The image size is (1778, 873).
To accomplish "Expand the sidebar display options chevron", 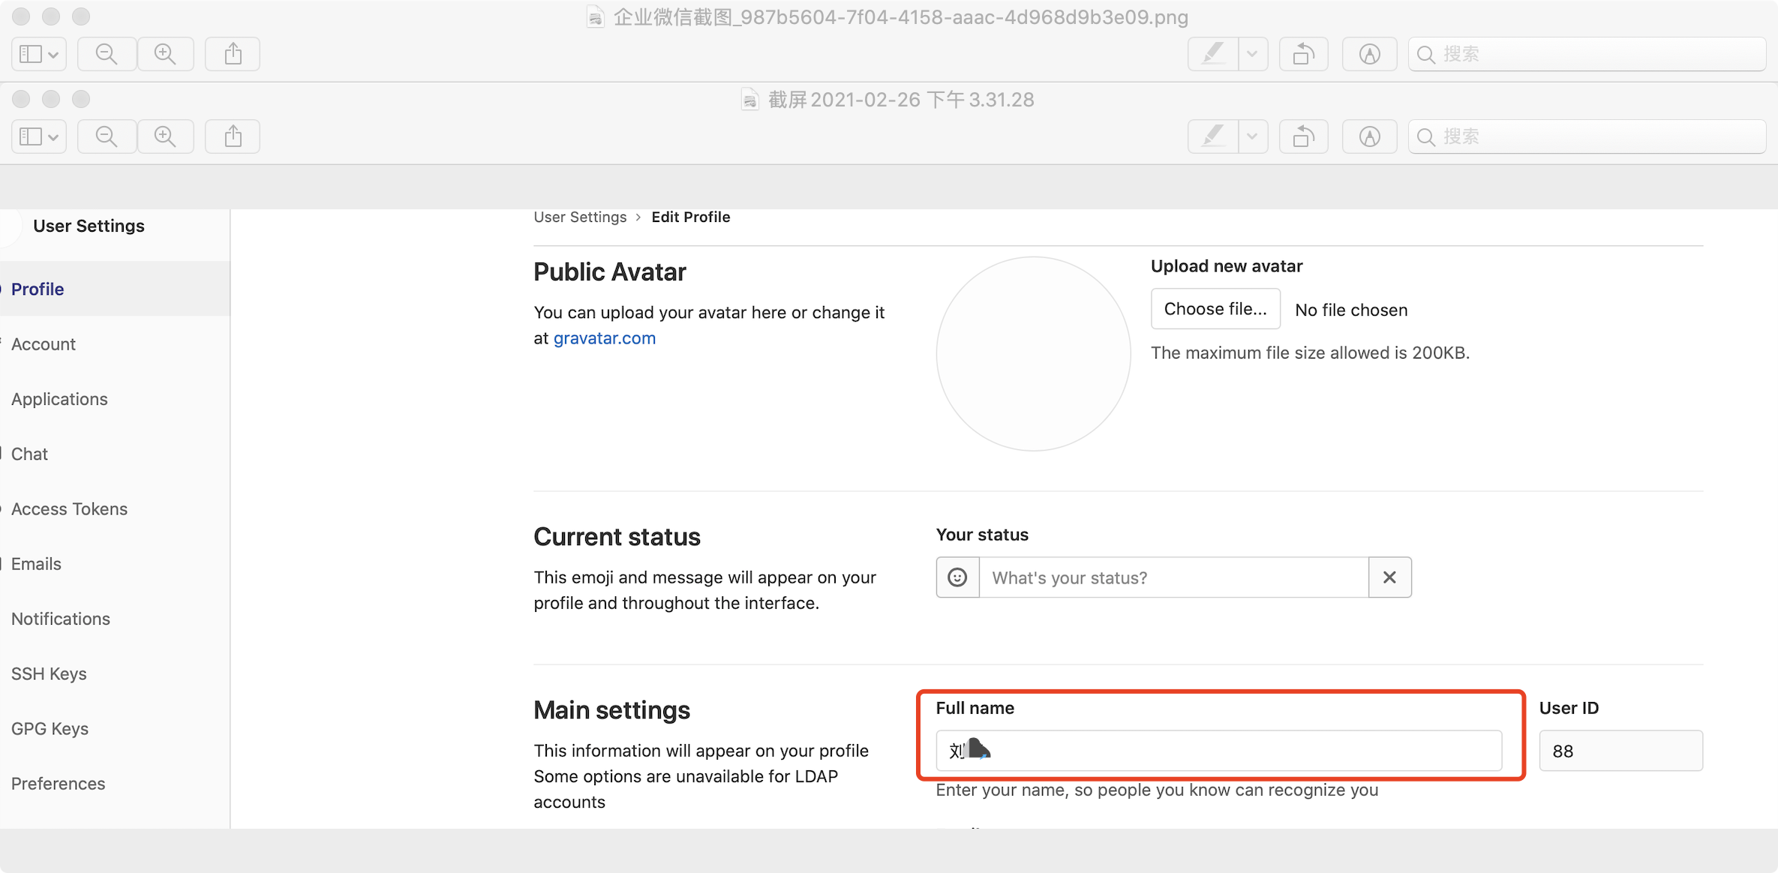I will click(53, 53).
